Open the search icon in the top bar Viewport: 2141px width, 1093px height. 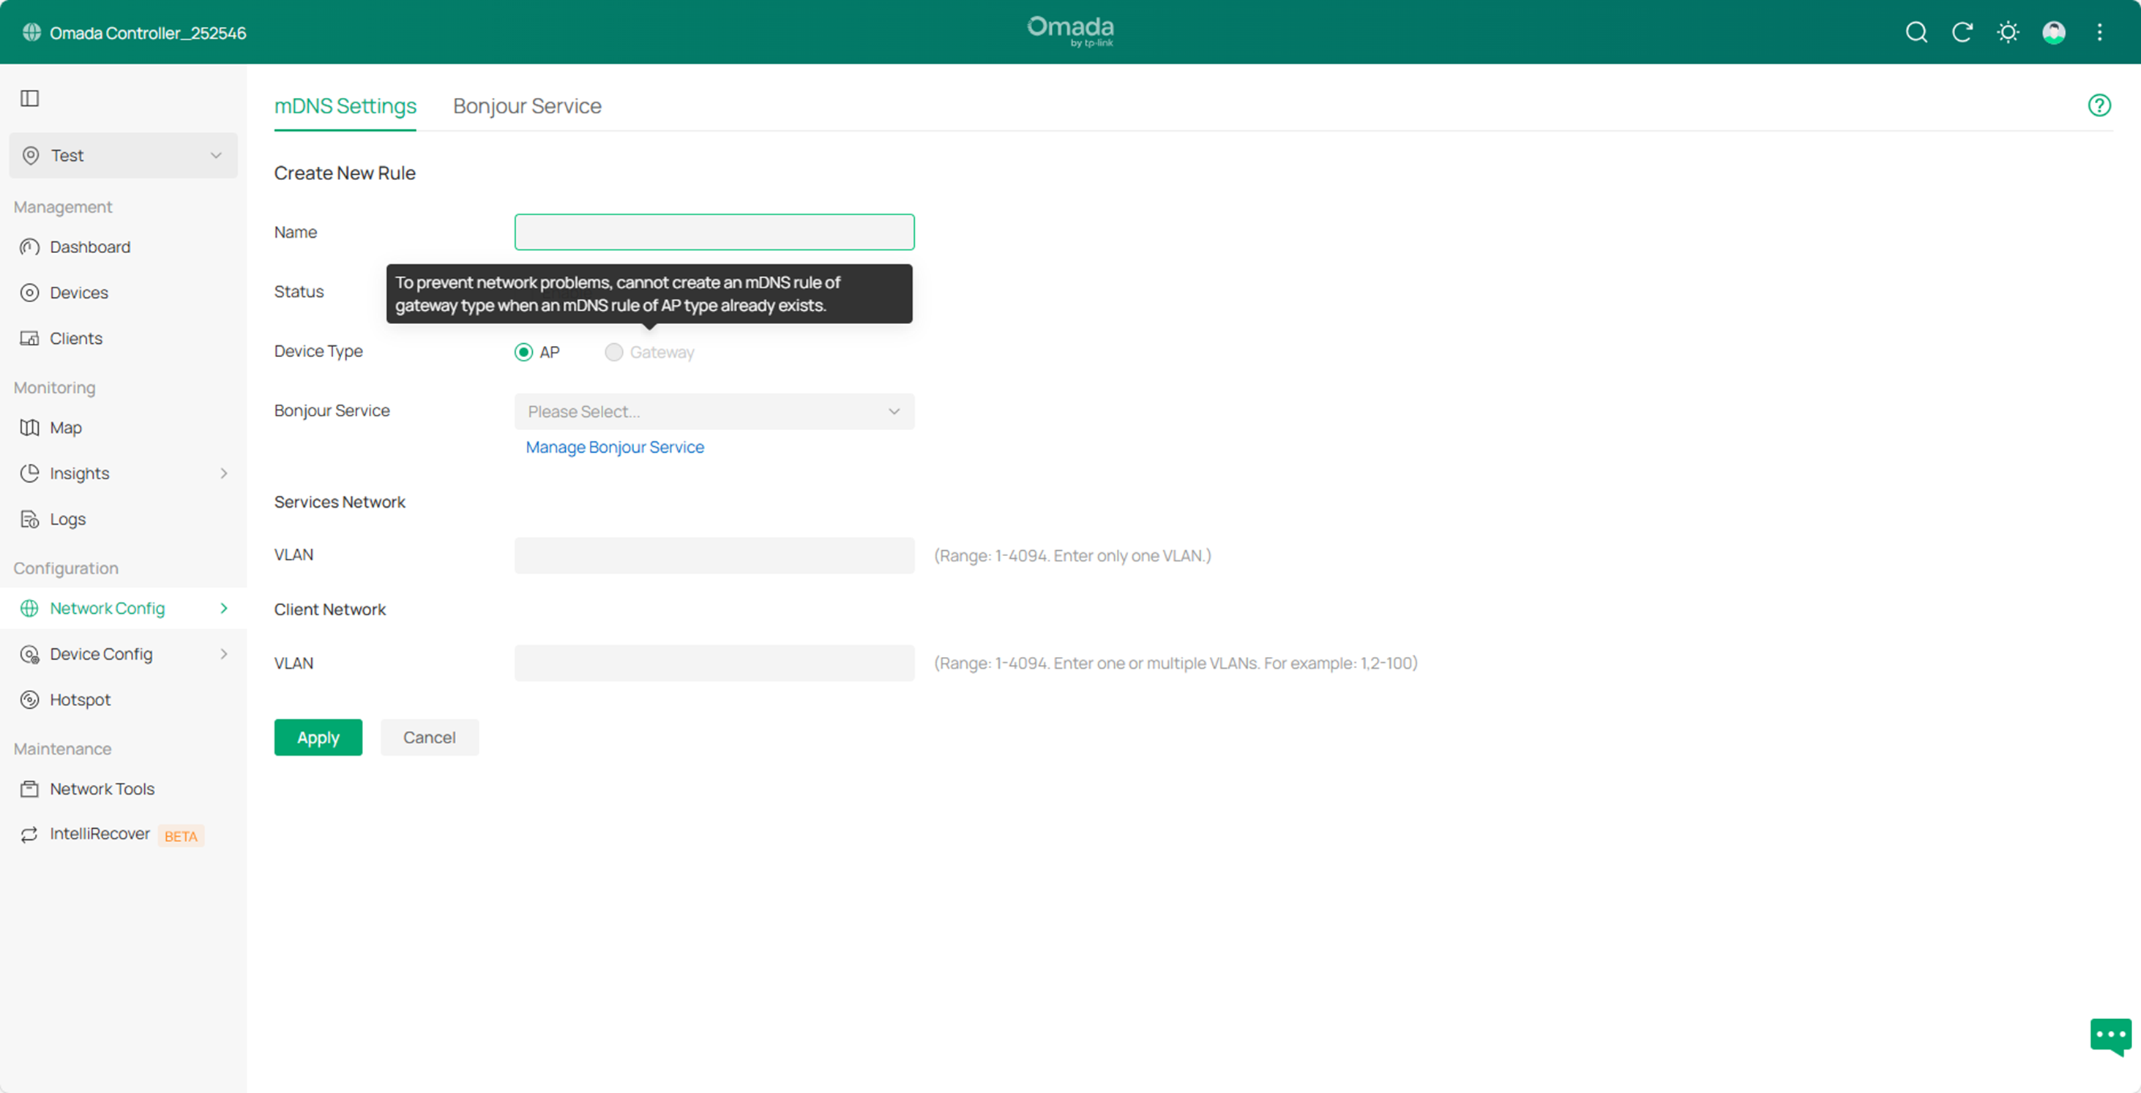(x=1916, y=32)
